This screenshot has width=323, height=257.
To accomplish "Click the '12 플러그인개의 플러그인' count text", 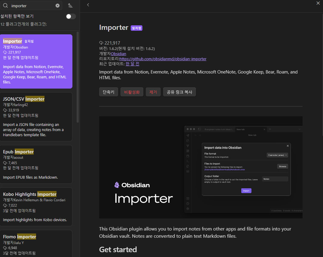I will (x=23, y=24).
